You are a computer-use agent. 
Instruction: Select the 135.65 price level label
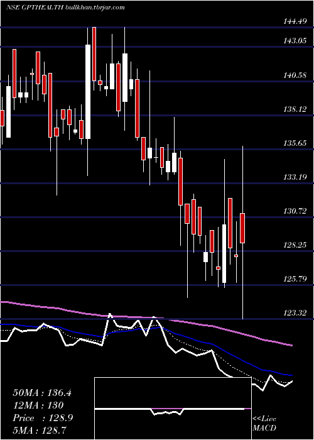294,143
